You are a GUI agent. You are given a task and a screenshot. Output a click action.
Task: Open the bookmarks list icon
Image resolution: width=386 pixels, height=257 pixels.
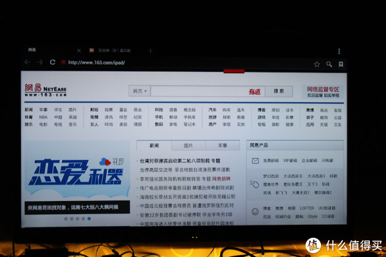341,64
